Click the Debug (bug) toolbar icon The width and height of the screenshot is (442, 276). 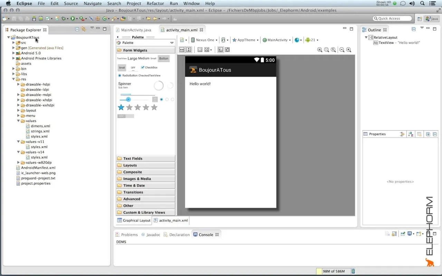click(64, 19)
